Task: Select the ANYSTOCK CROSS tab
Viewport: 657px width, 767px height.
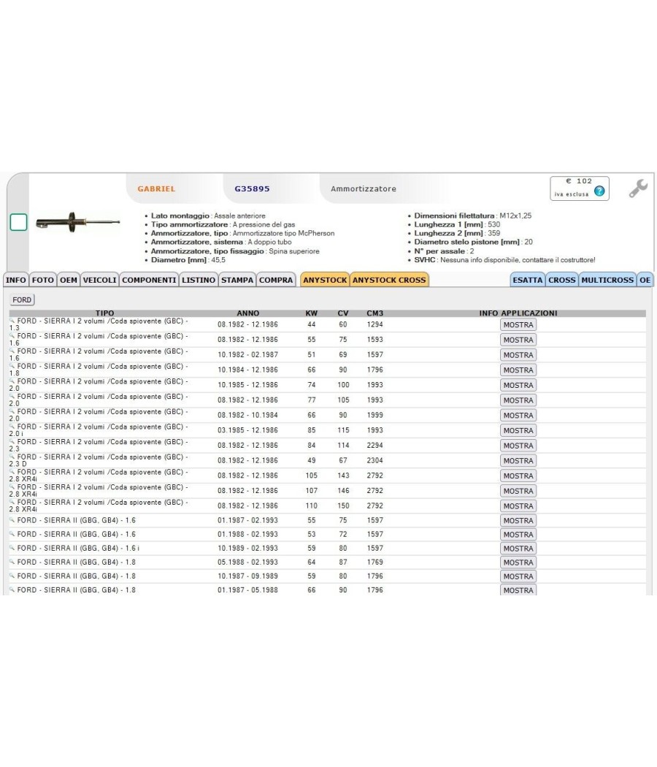Action: click(x=389, y=280)
